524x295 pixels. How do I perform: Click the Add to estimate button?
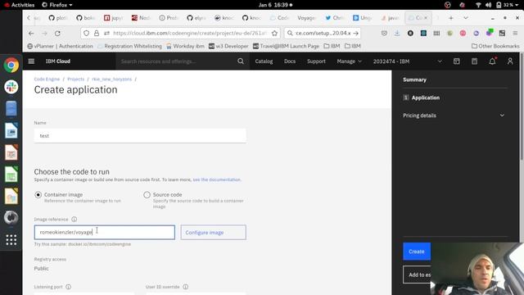pyautogui.click(x=417, y=275)
